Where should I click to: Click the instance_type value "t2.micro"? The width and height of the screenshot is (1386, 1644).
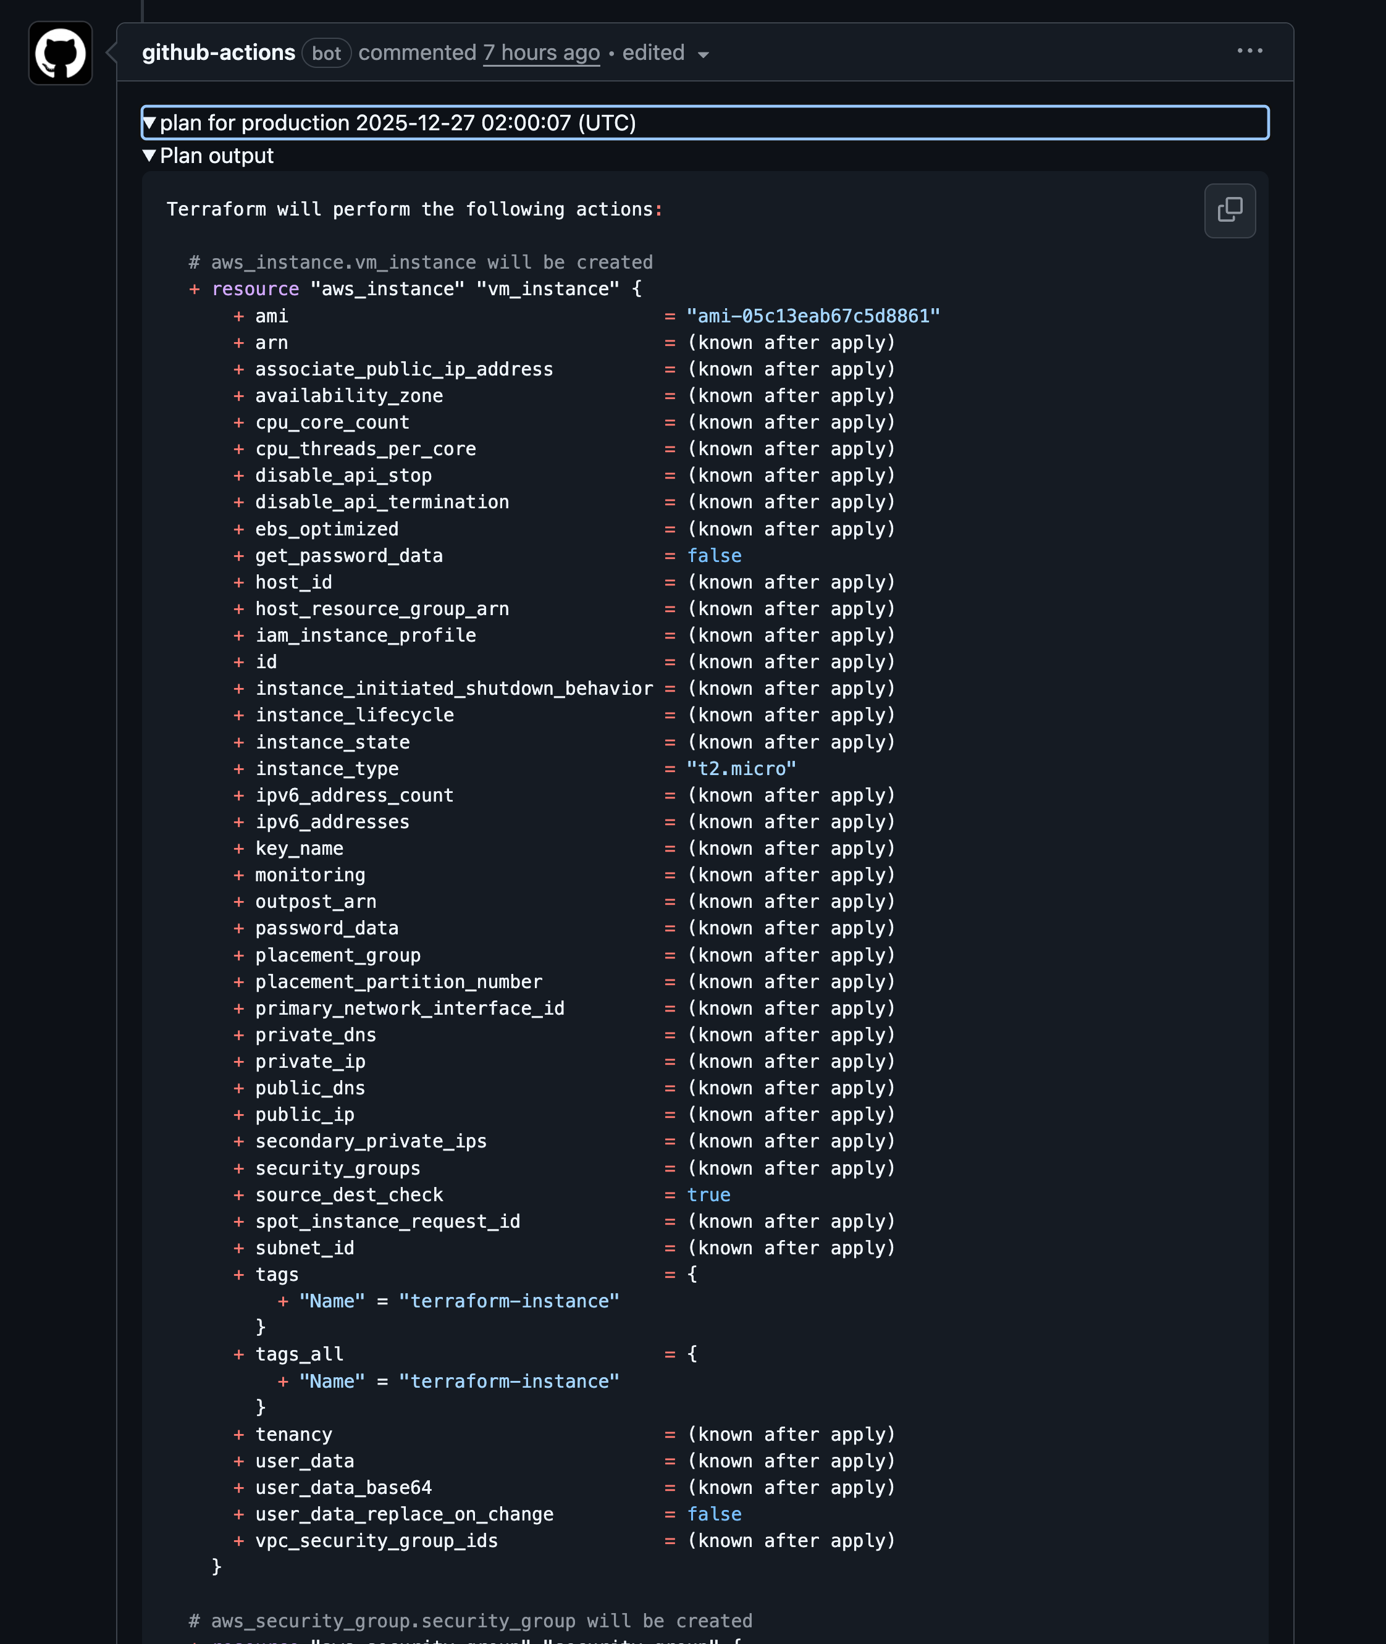point(741,769)
